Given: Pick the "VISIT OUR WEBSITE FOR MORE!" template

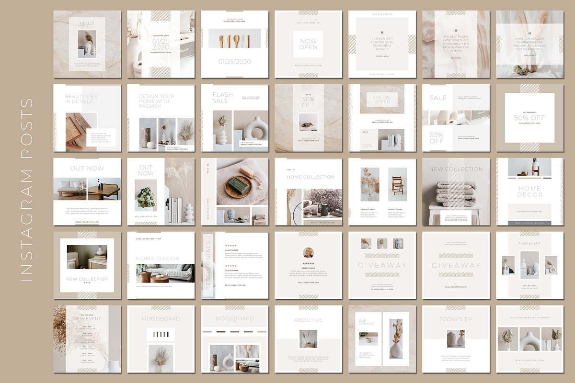Looking at the screenshot, I should [530, 339].
